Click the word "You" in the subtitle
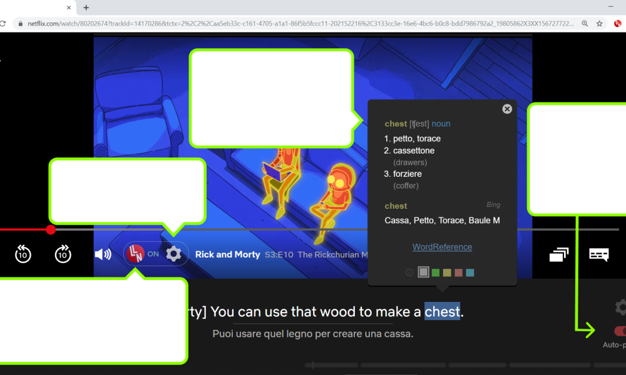Image resolution: width=626 pixels, height=375 pixels. pos(222,312)
